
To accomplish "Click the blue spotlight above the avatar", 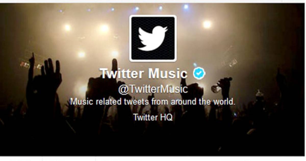I will (x=161, y=8).
